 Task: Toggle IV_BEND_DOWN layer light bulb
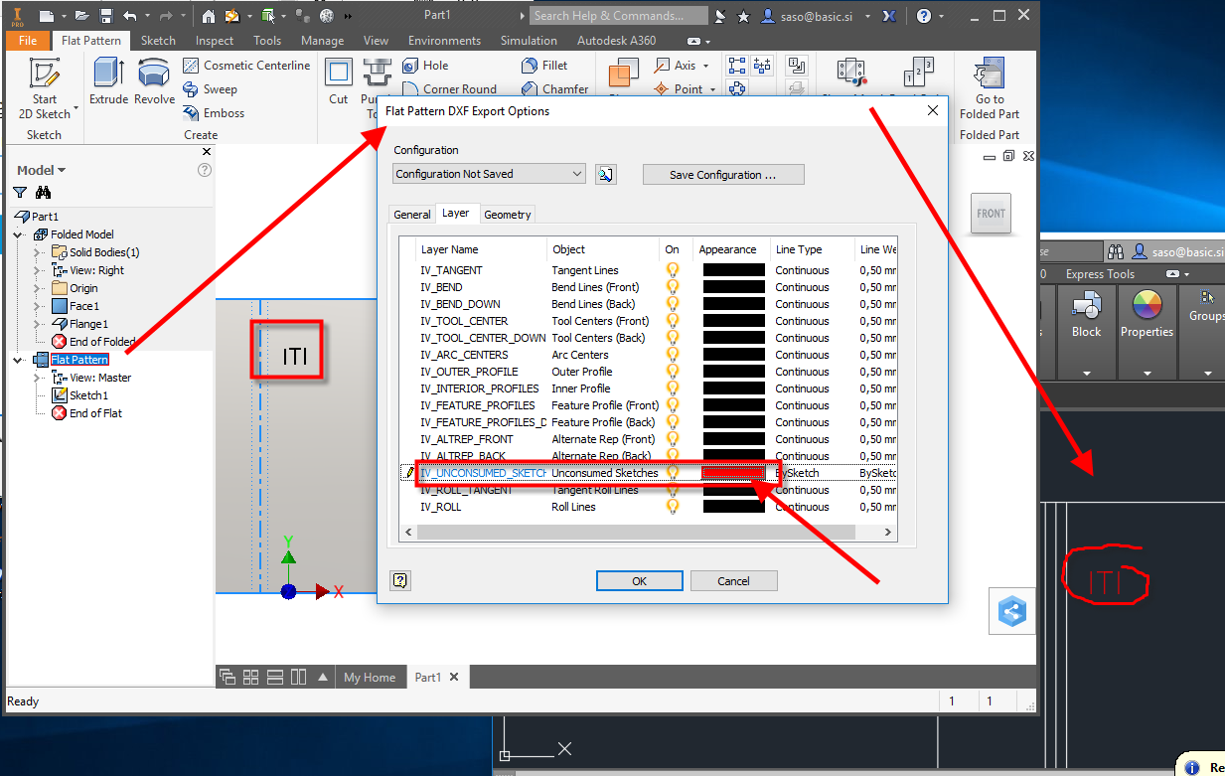point(673,304)
